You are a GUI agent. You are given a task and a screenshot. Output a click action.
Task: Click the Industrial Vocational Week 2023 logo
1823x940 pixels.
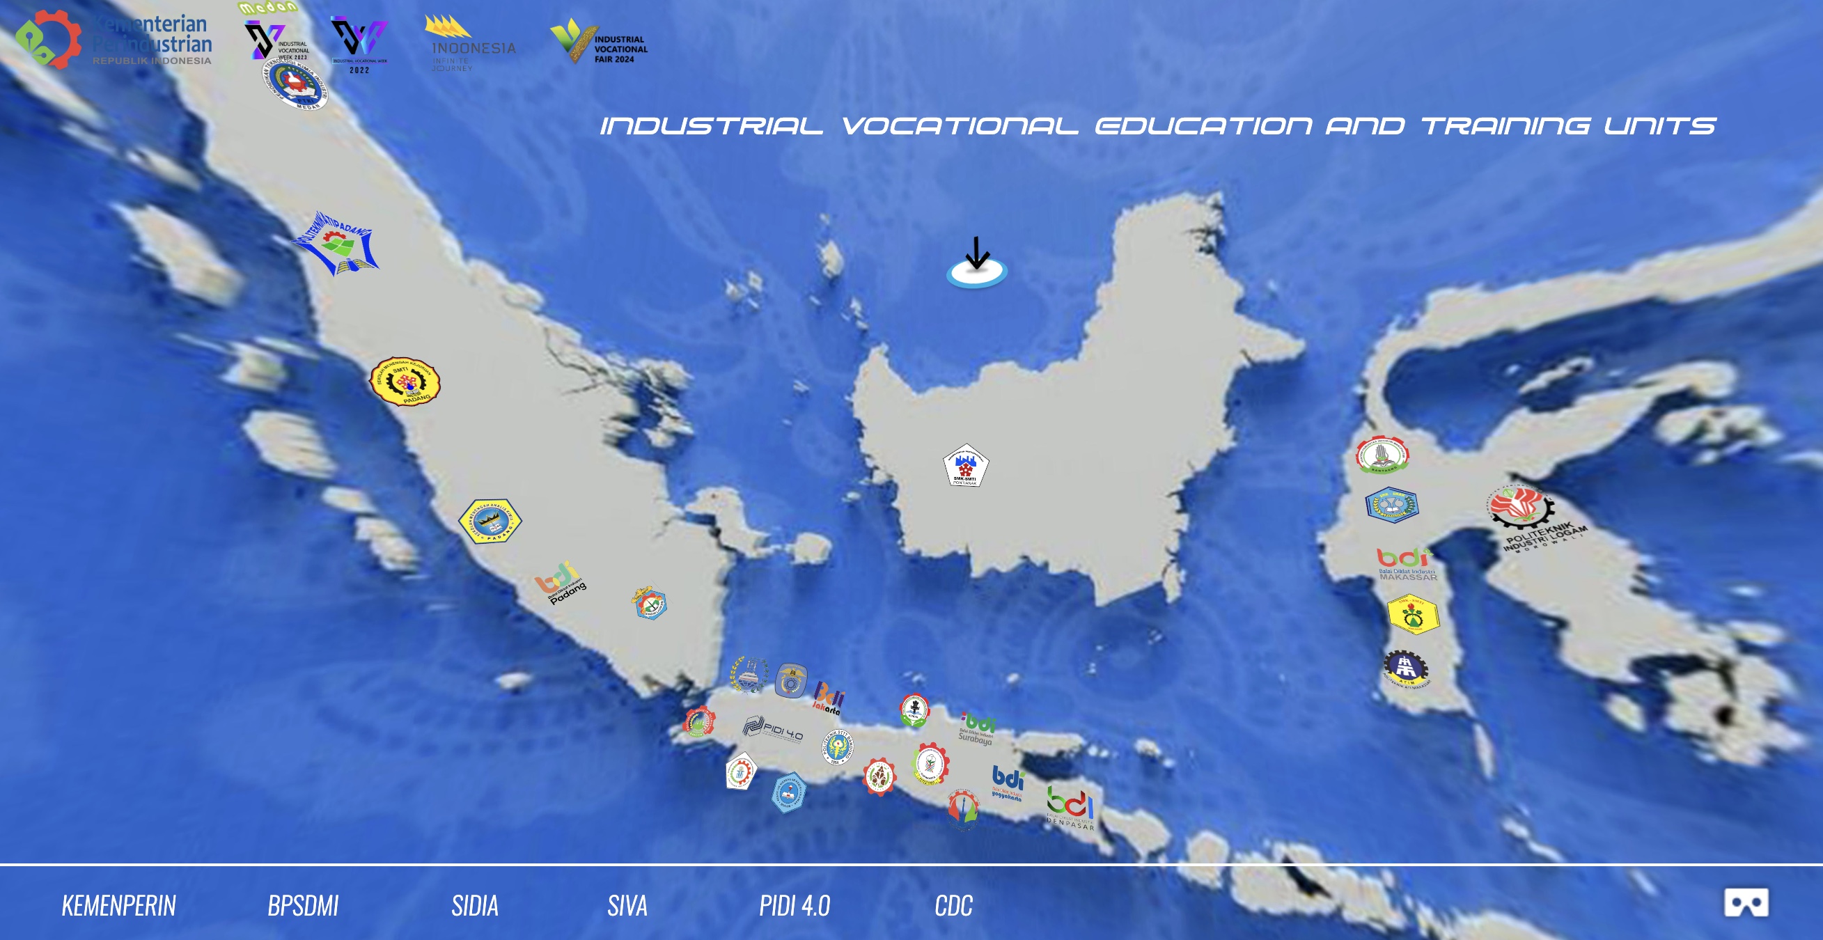(x=276, y=40)
